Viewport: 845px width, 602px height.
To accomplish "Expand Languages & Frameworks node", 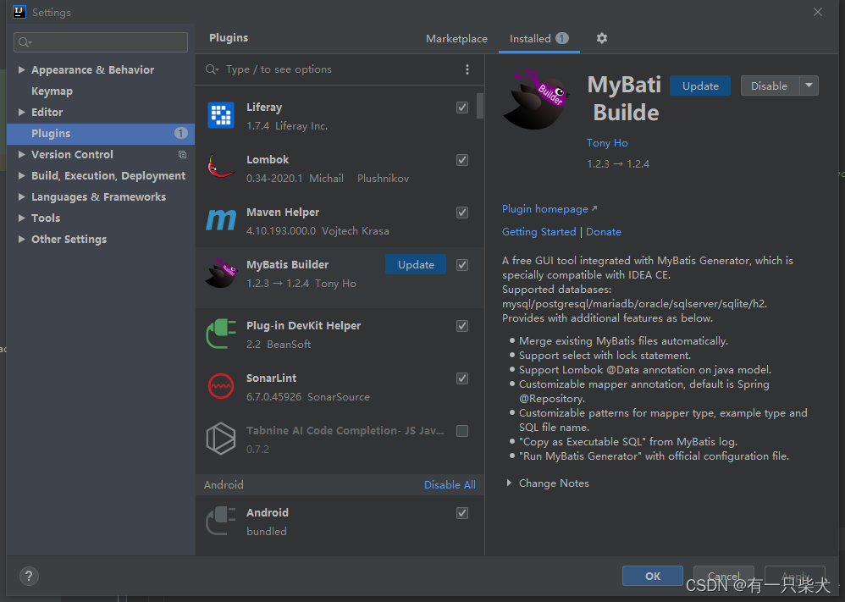I will (x=21, y=196).
